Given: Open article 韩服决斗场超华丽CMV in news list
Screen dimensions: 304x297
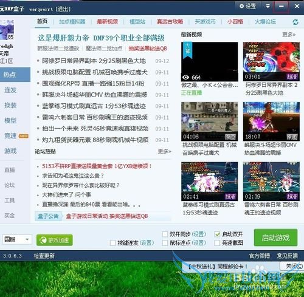Looking at the screenshot, I should [94, 95].
